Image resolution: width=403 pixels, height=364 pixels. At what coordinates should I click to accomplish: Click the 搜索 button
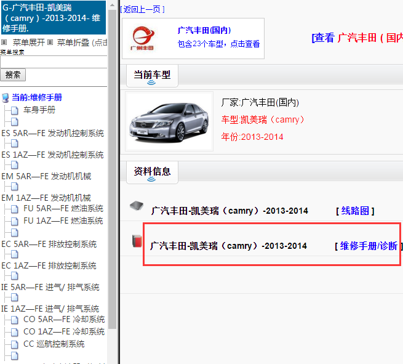tap(13, 75)
